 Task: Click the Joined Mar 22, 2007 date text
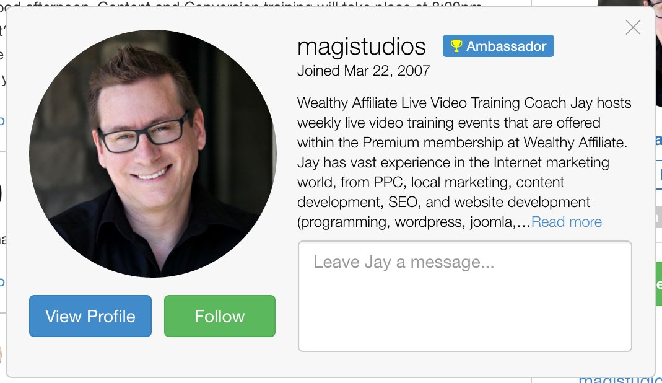point(364,71)
